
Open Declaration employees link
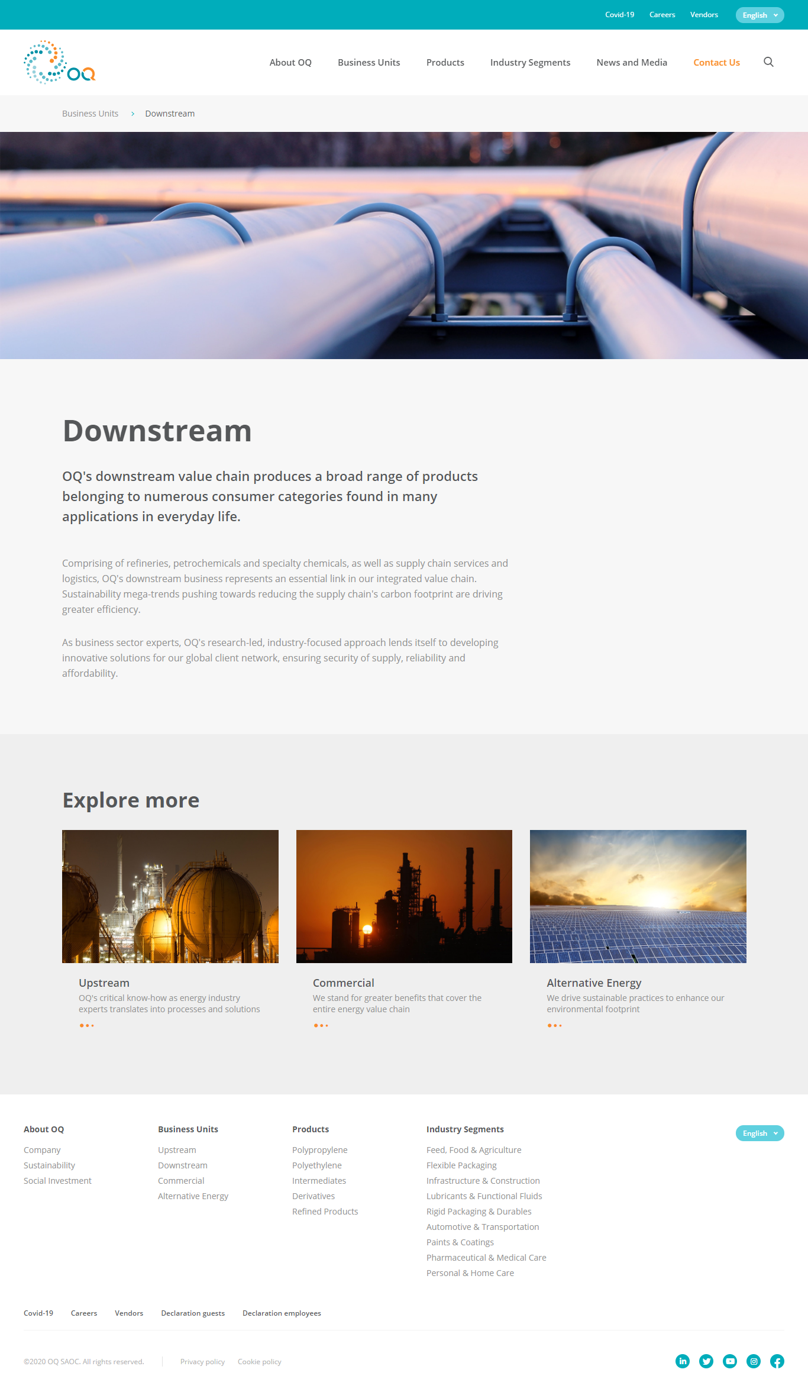(282, 1313)
